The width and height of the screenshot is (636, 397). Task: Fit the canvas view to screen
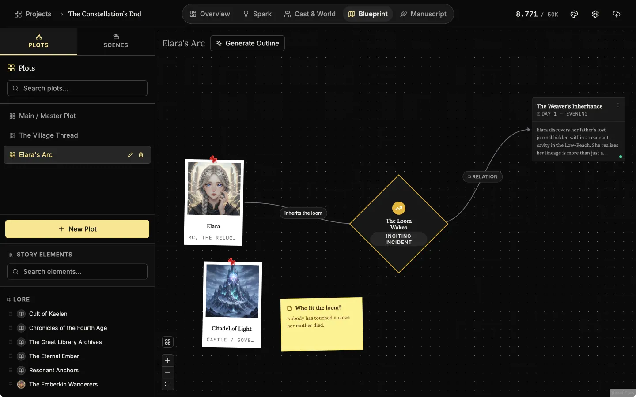coord(168,384)
